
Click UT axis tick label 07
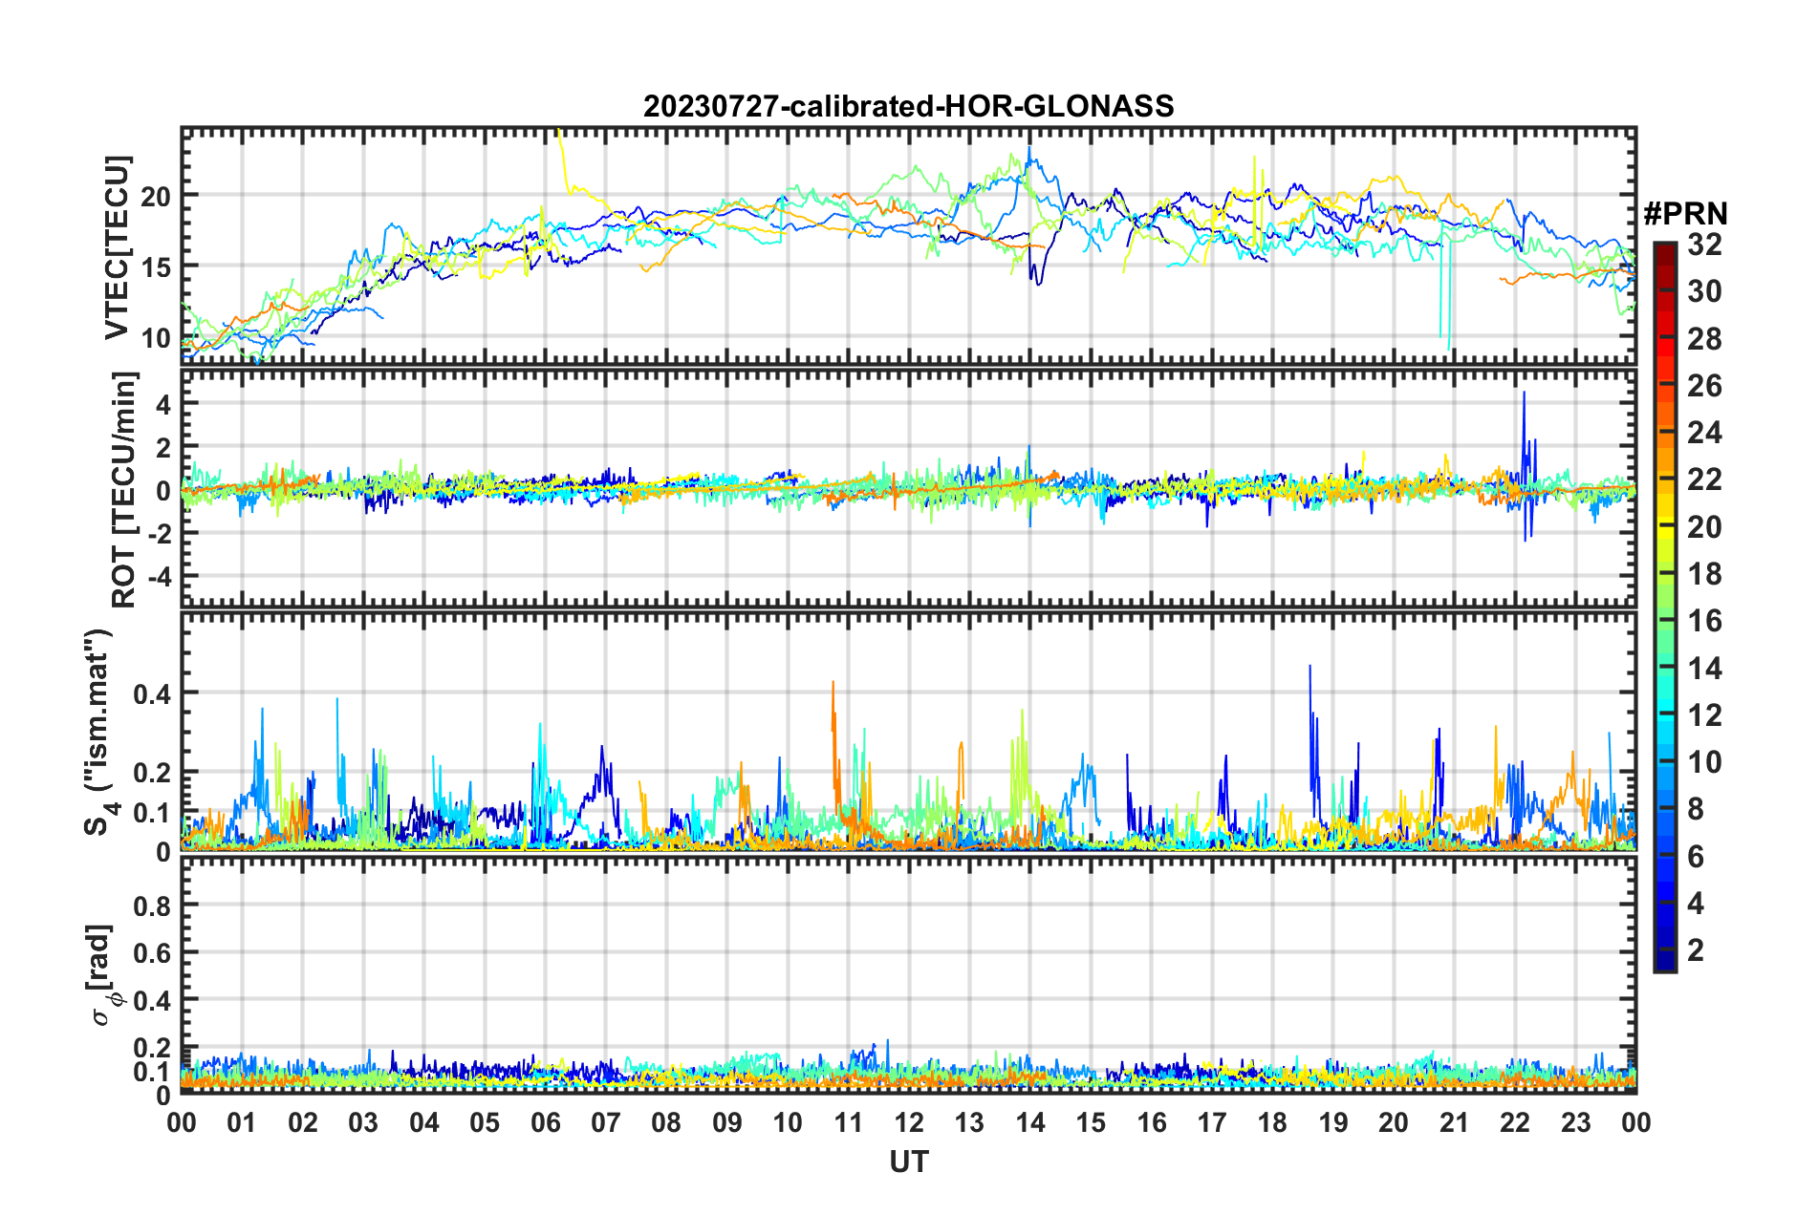(x=606, y=1123)
